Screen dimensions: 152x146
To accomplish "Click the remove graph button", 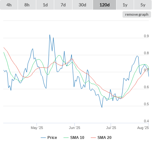I will 137,14.
